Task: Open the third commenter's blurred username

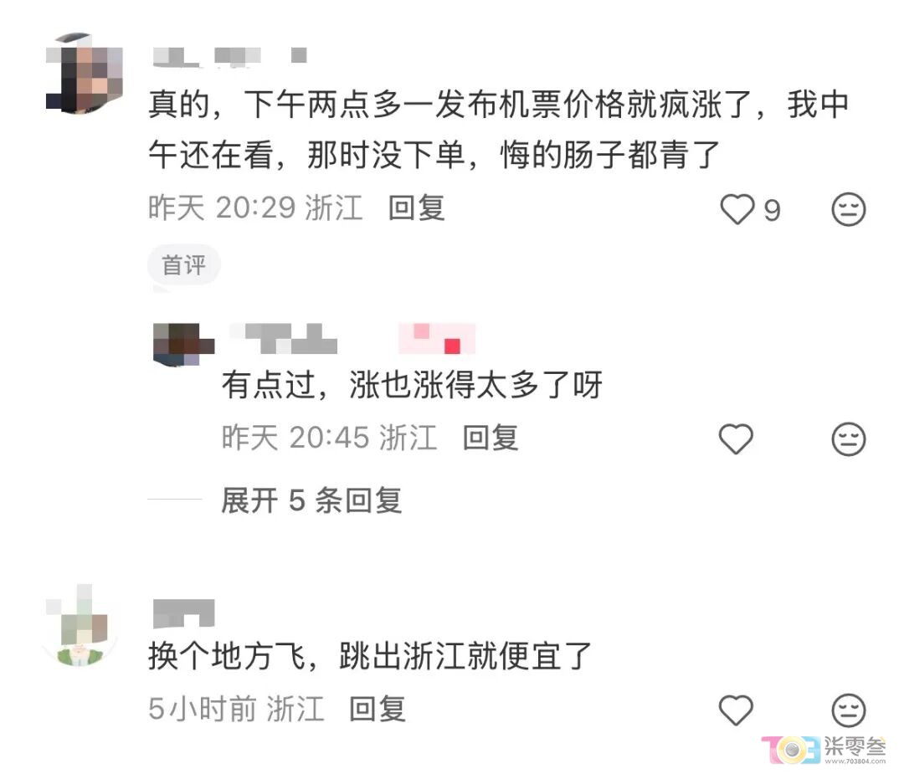Action: coord(183,613)
